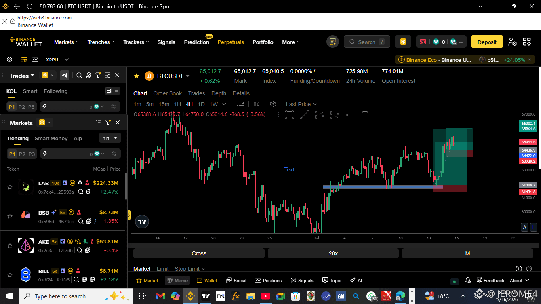541x304 pixels.
Task: Click the 20x leverage button
Action: coord(333,253)
